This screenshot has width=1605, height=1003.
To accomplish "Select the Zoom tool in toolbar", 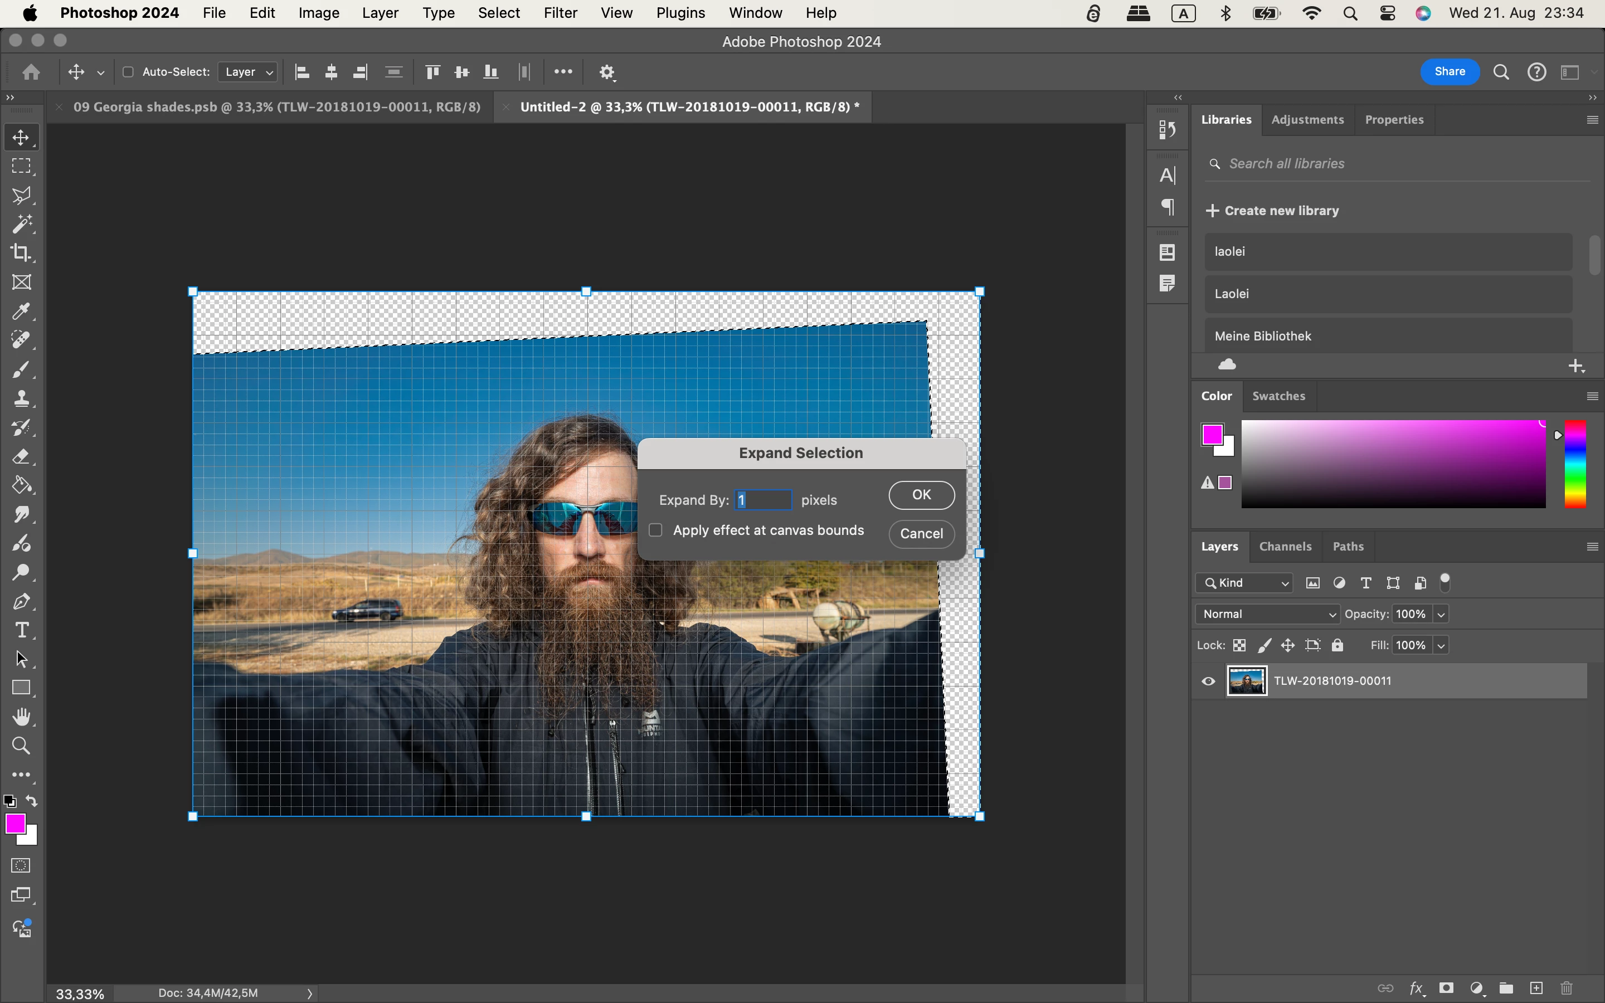I will tap(21, 746).
